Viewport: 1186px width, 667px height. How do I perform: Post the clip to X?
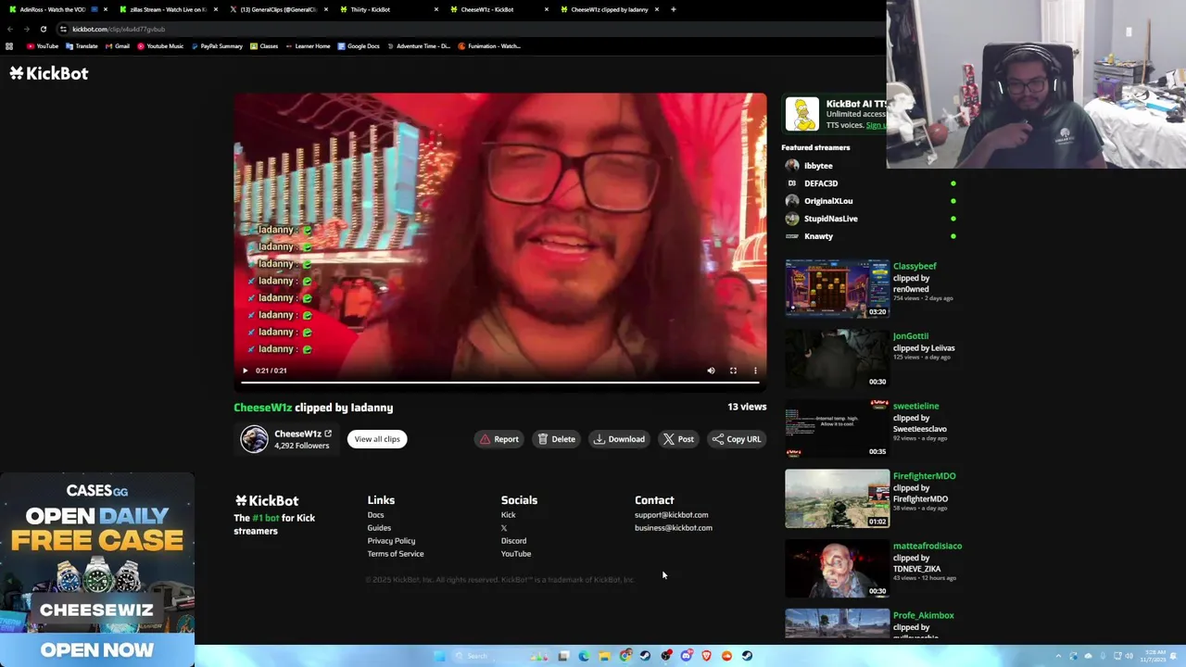click(x=678, y=439)
